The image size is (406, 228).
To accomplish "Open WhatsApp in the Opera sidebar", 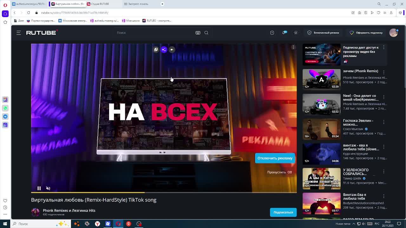I will click(5, 108).
